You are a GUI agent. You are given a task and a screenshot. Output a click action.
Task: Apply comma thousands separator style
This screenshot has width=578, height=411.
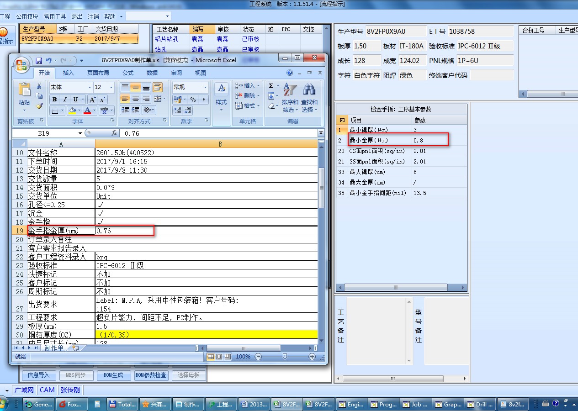pyautogui.click(x=203, y=100)
